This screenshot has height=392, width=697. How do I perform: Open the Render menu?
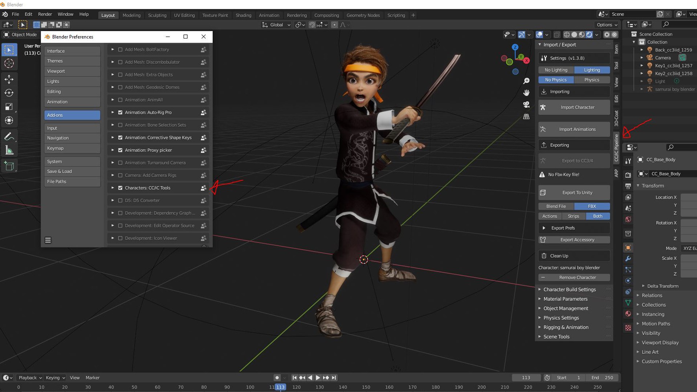45,14
